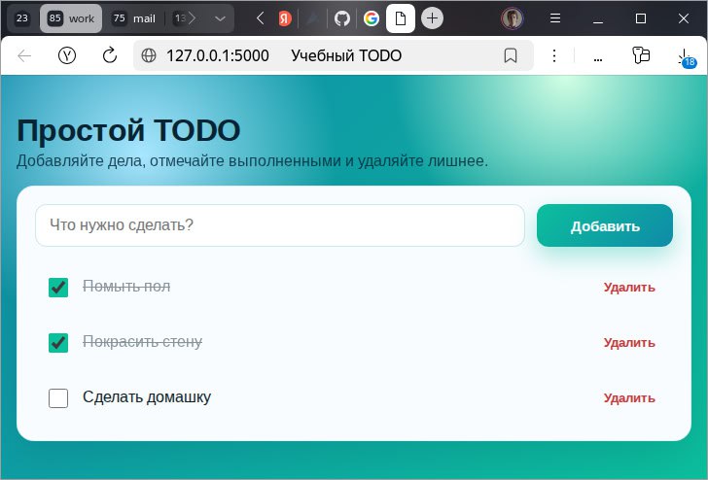This screenshot has height=480, width=708.
Task: Open the Google pinned tab
Action: pos(371,18)
